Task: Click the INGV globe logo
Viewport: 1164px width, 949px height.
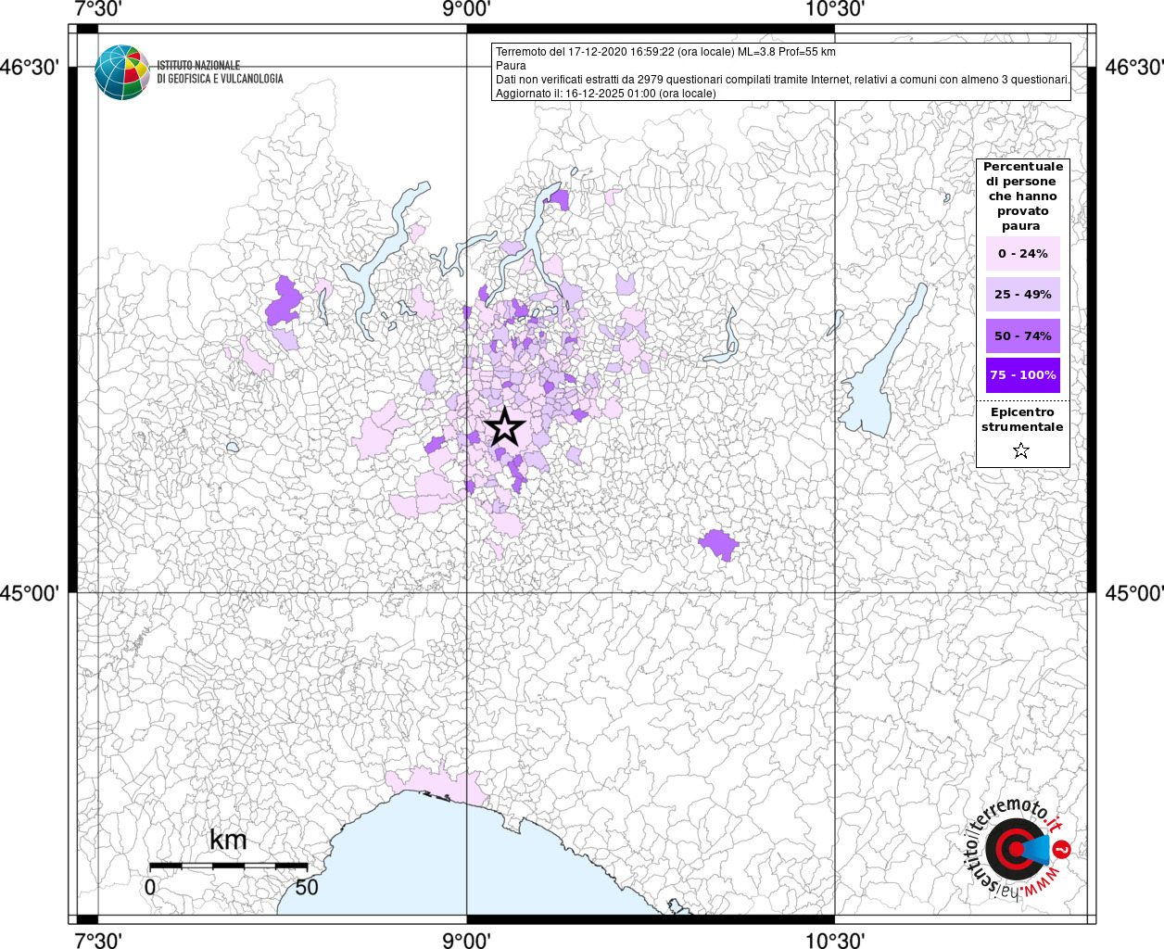Action: click(121, 72)
